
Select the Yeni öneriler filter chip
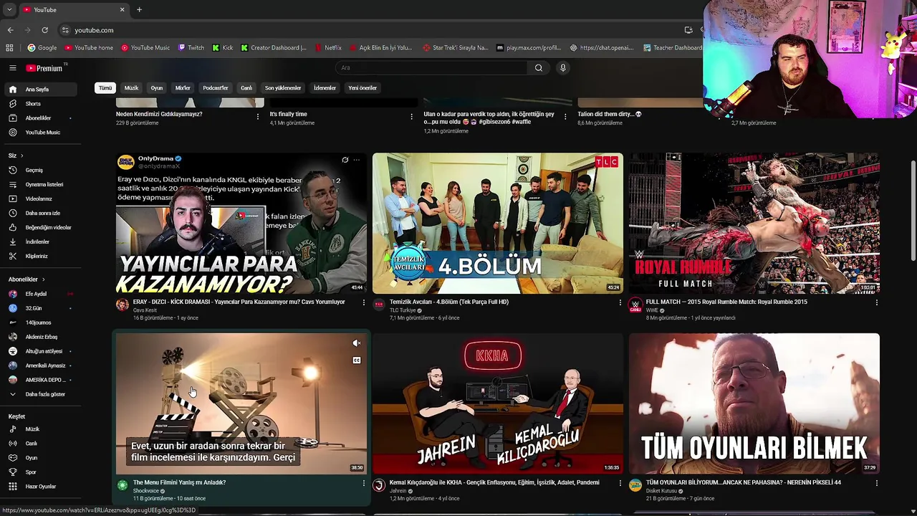click(x=363, y=88)
